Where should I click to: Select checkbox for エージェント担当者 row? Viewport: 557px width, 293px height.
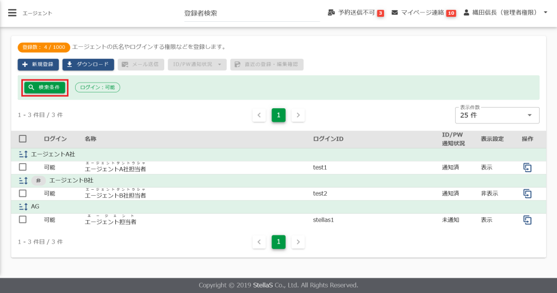23,220
